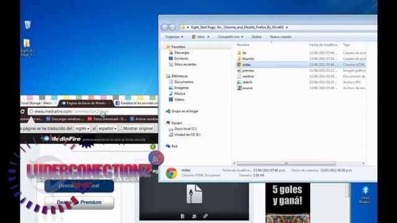Select Bibliotecas in the navigation pane
The width and height of the screenshot is (397, 223).
[x=179, y=76]
